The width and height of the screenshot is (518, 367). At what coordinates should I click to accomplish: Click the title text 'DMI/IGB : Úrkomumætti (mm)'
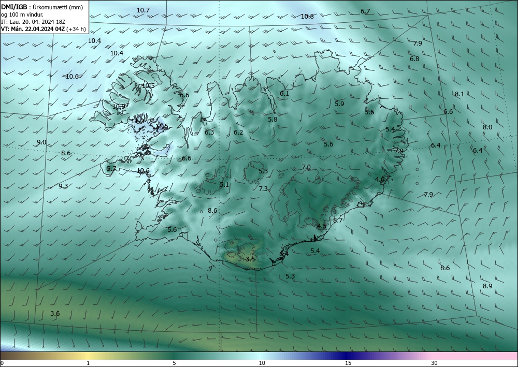click(x=42, y=6)
